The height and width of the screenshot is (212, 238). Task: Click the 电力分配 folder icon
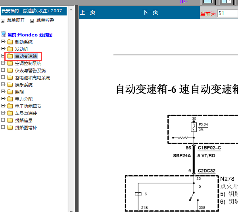tap(10, 99)
